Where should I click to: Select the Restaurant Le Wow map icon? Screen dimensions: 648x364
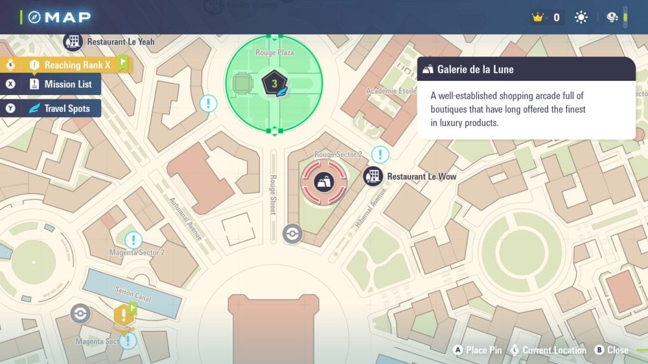pyautogui.click(x=373, y=176)
